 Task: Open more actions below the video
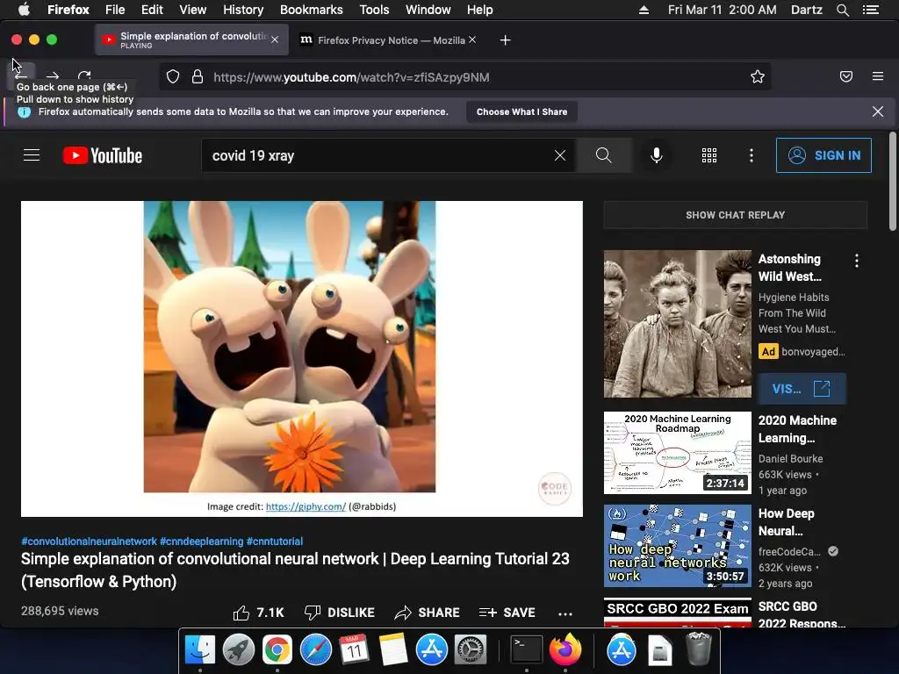[x=565, y=613]
